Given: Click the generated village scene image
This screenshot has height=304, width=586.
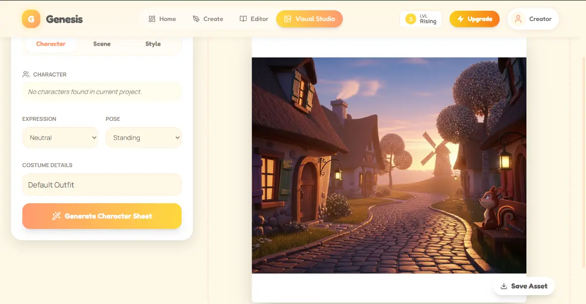Looking at the screenshot, I should tap(389, 165).
